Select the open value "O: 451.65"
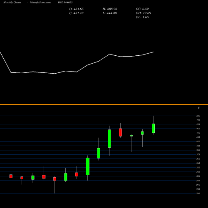The height and width of the screenshot is (208, 208). [77, 9]
